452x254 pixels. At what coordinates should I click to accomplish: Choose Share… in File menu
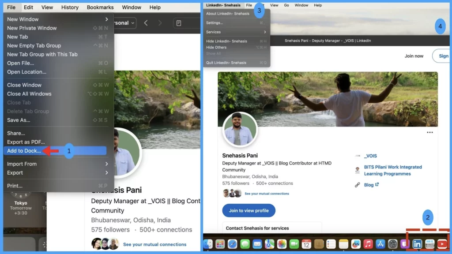coord(57,133)
